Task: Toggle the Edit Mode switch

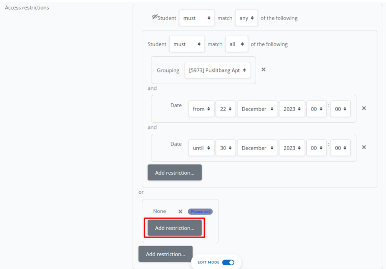Action: (x=228, y=262)
